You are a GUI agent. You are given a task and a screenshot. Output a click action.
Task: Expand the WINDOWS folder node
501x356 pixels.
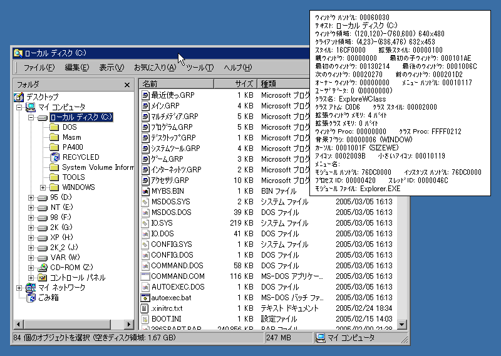[43, 187]
